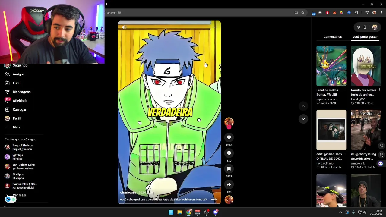Like the video with the heart icon
The width and height of the screenshot is (386, 217).
[229, 137]
